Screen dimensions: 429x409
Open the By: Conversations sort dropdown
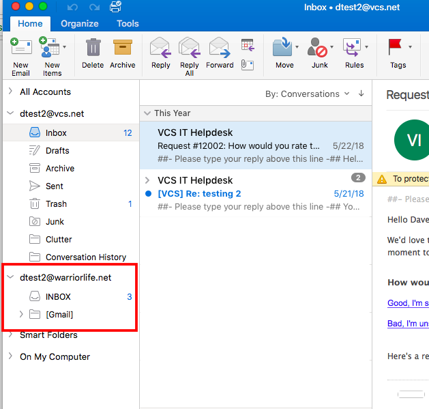[x=307, y=94]
